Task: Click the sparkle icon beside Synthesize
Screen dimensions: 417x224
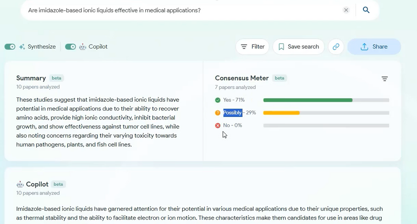Action: pyautogui.click(x=22, y=47)
